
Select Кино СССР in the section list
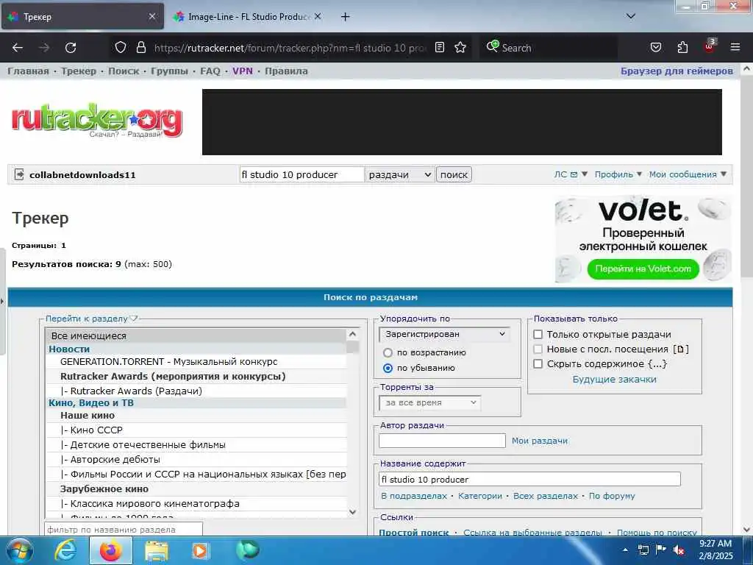196,430
